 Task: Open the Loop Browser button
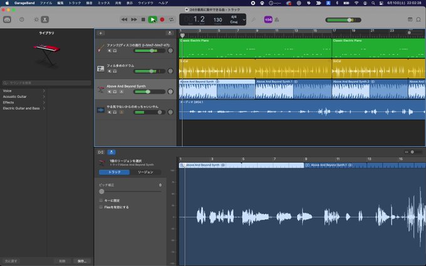point(418,19)
